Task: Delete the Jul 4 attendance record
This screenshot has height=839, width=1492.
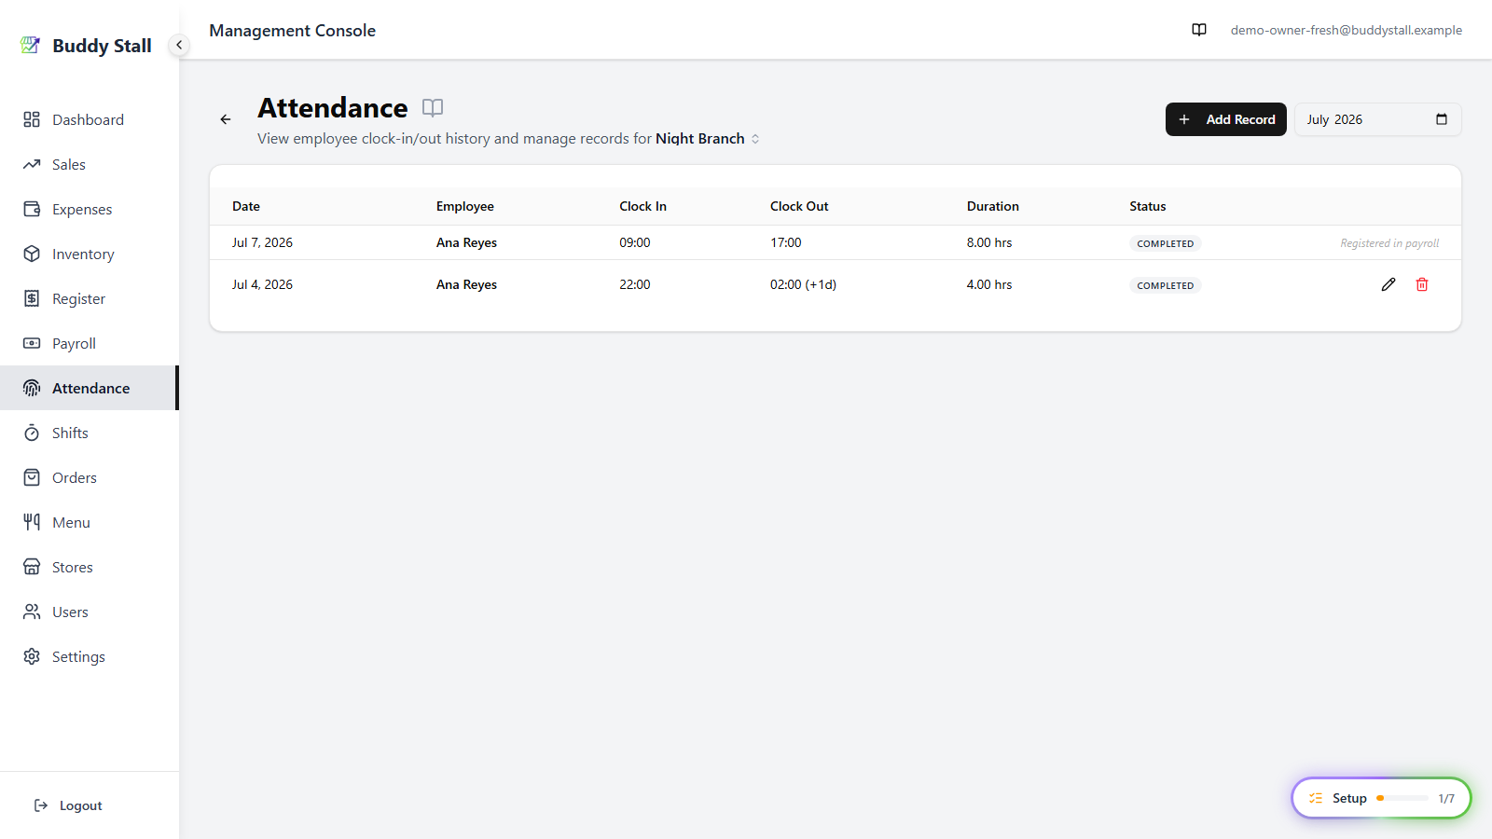Action: point(1422,284)
